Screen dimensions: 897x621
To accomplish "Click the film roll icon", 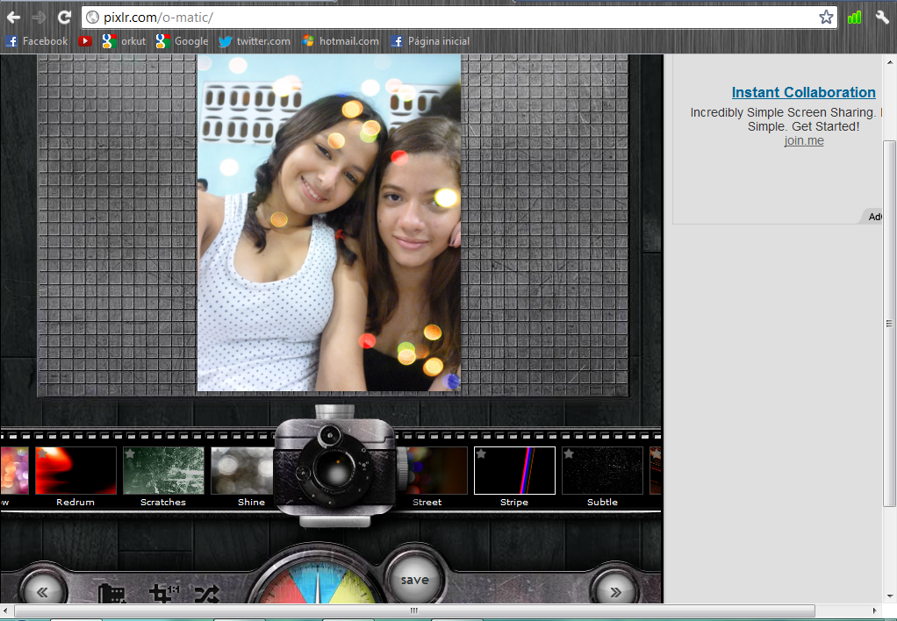I will pyautogui.click(x=111, y=594).
